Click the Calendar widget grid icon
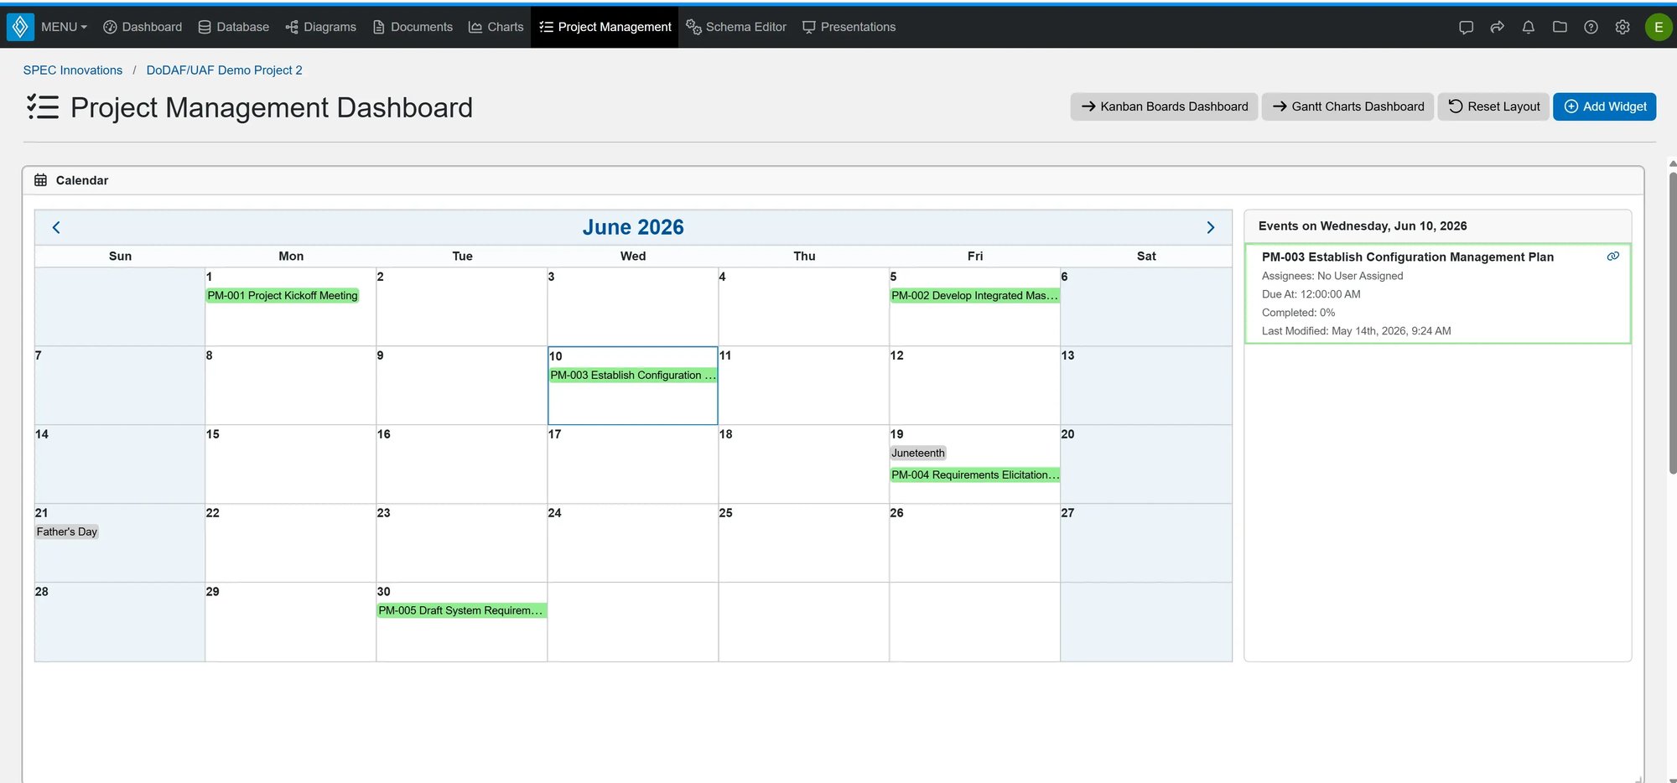The image size is (1677, 783). pos(40,180)
